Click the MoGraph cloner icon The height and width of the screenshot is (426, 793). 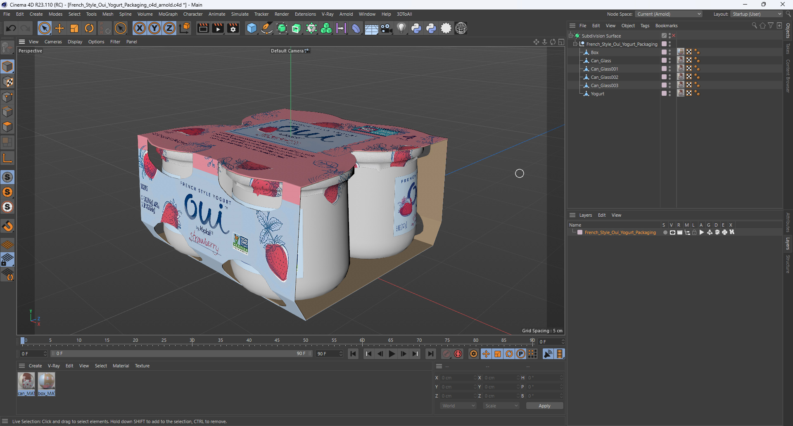(326, 28)
